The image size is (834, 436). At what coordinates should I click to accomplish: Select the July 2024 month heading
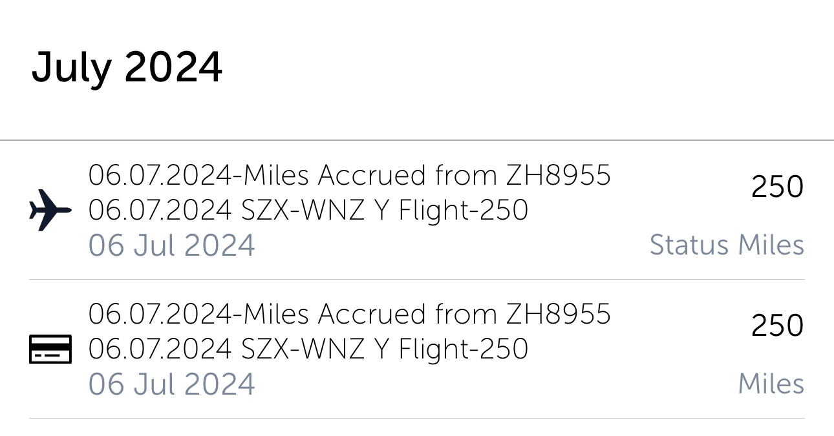click(x=127, y=67)
